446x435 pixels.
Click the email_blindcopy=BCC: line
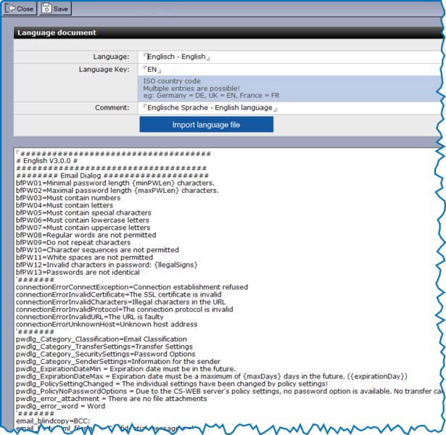(x=52, y=420)
